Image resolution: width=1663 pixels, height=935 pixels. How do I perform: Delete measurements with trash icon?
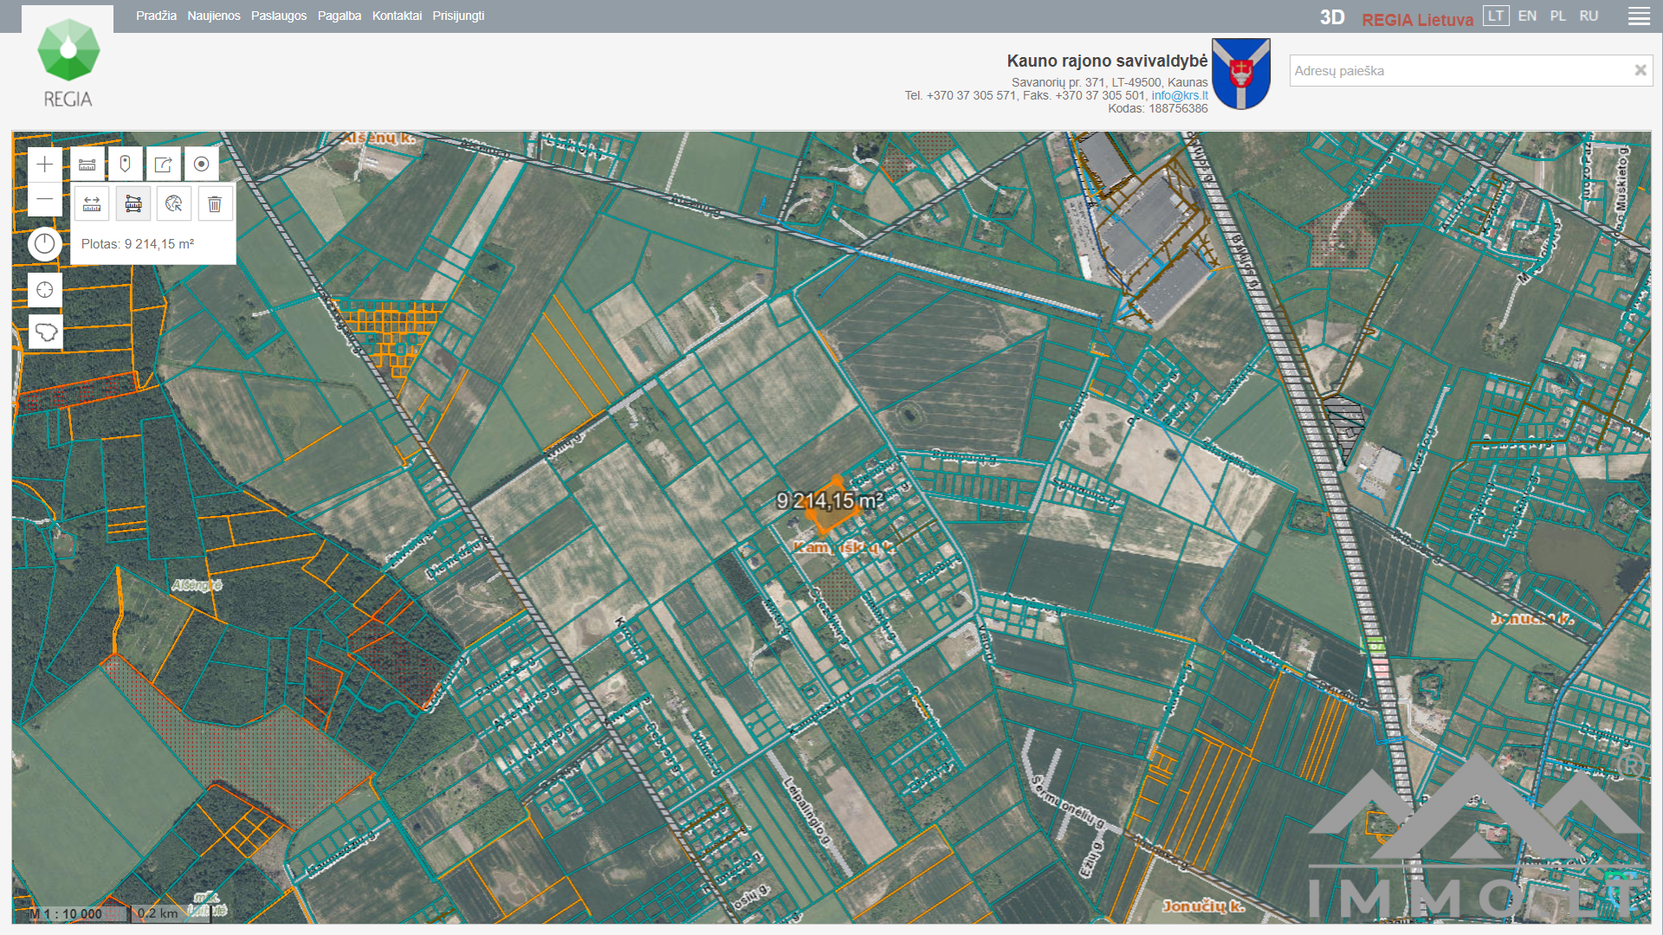pos(215,204)
